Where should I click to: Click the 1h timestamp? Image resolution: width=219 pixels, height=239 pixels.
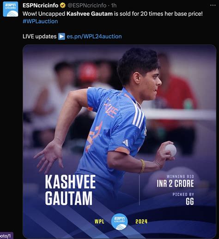pyautogui.click(x=114, y=6)
